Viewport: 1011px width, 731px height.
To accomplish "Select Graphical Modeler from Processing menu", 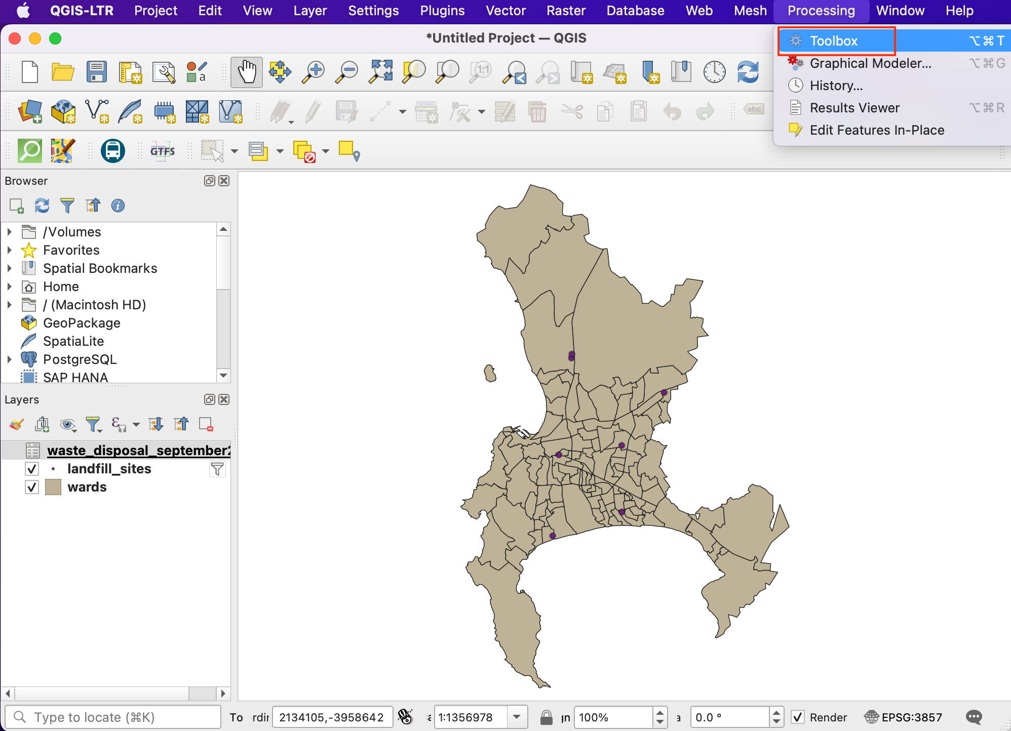I will tap(870, 63).
